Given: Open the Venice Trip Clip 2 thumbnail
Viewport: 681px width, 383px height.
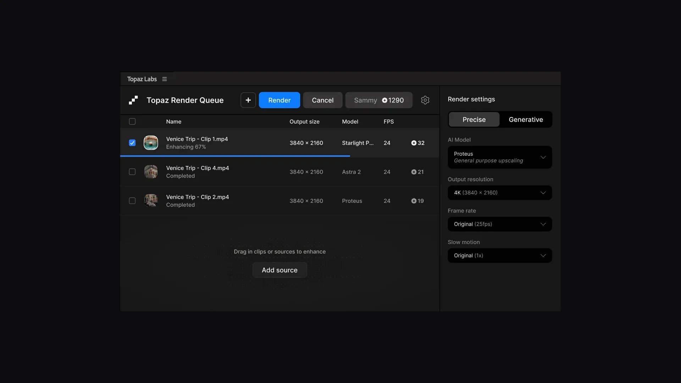Looking at the screenshot, I should coord(151,201).
